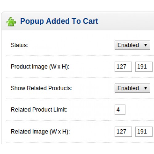Click the Enabled text in Status selector

tap(128, 45)
